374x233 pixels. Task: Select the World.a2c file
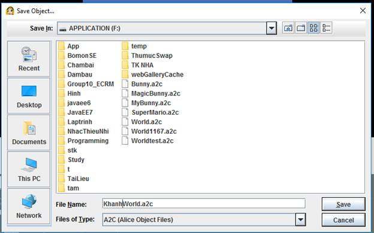point(142,122)
